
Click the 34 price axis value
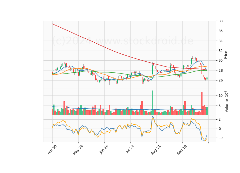pos(220,41)
